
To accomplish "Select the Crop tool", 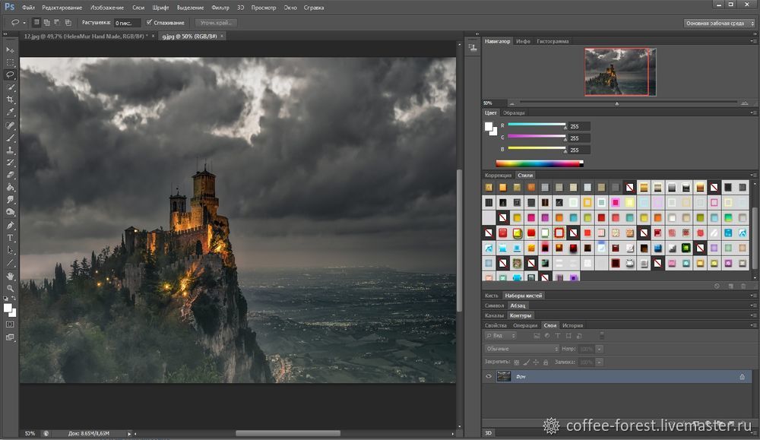I will point(11,100).
